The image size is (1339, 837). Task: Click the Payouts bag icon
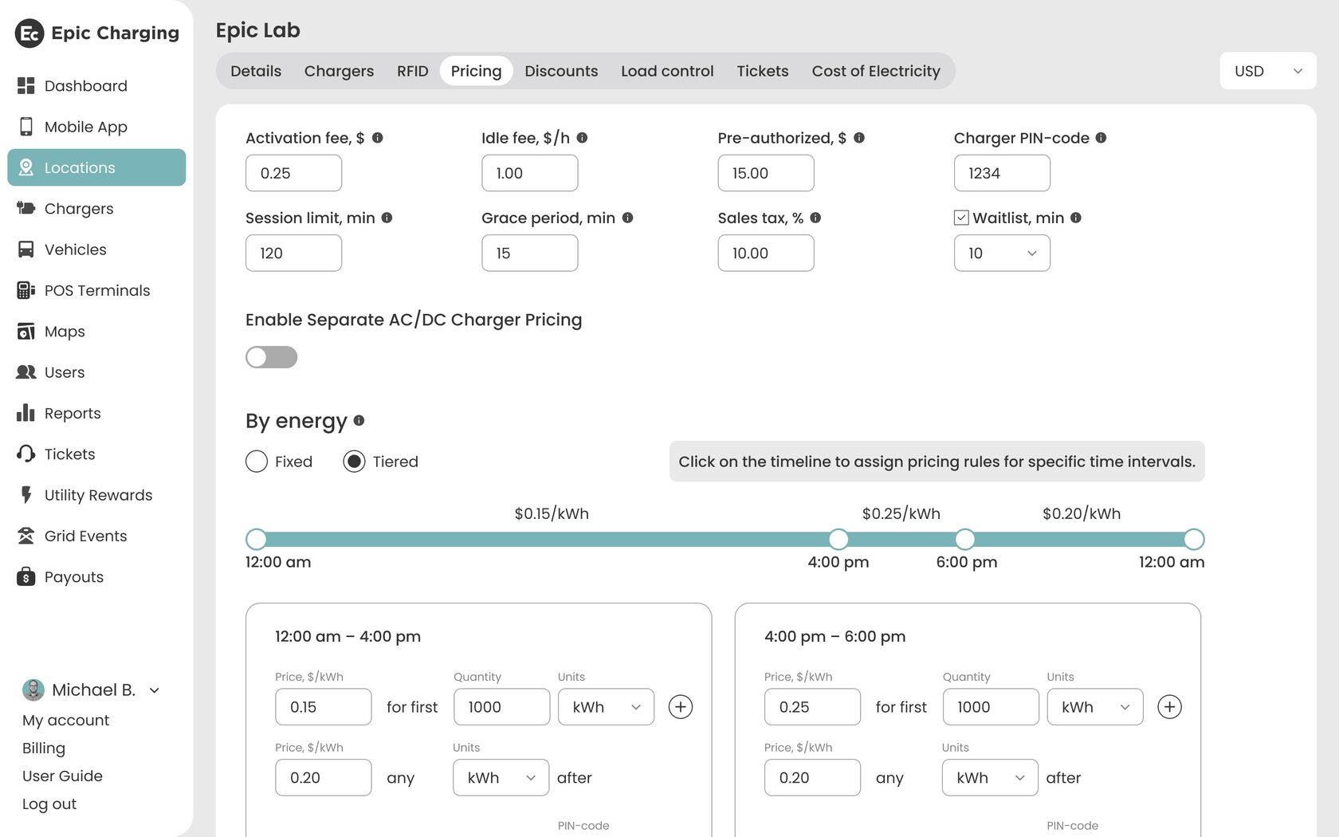(26, 576)
